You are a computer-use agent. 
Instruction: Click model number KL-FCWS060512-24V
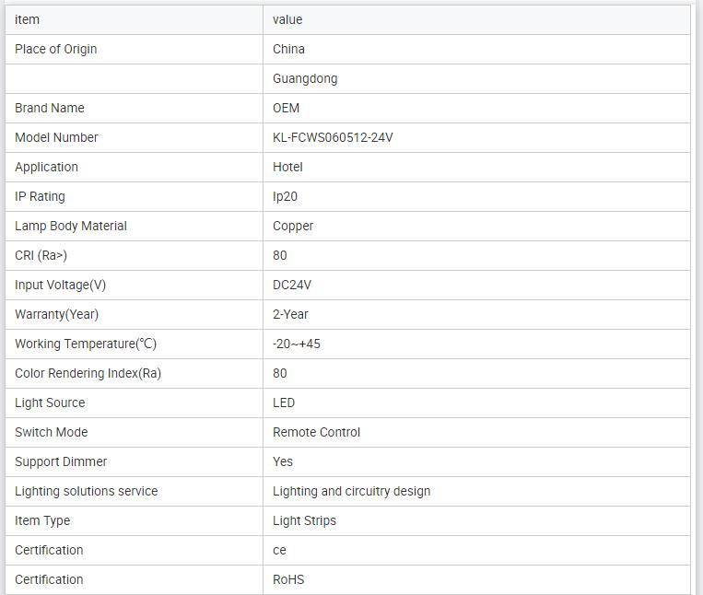tap(334, 137)
